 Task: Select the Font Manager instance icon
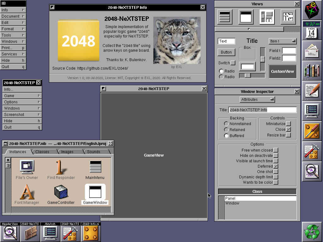point(27,192)
